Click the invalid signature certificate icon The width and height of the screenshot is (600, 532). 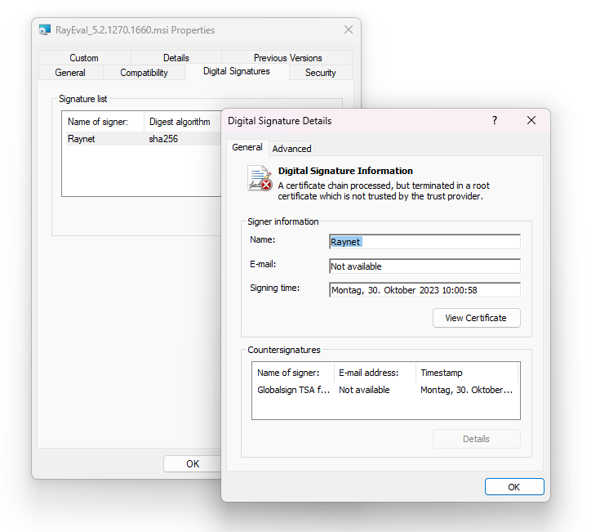pyautogui.click(x=260, y=179)
